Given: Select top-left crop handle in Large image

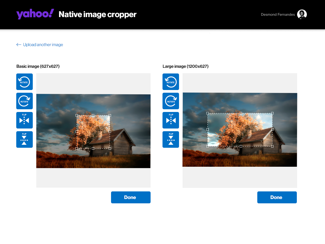Looking at the screenshot, I should point(207,113).
